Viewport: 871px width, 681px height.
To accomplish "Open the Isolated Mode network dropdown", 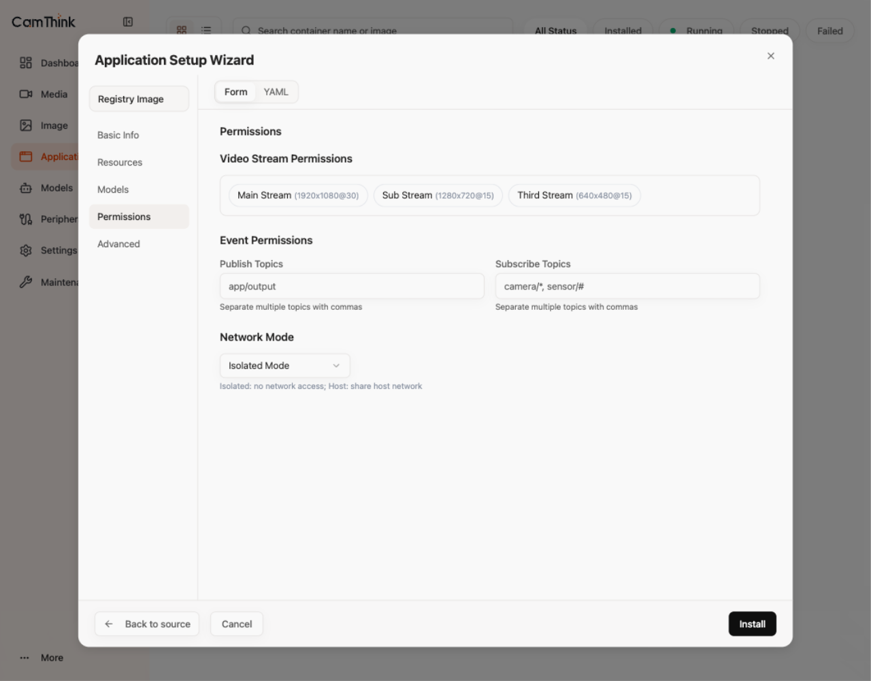I will coord(284,366).
